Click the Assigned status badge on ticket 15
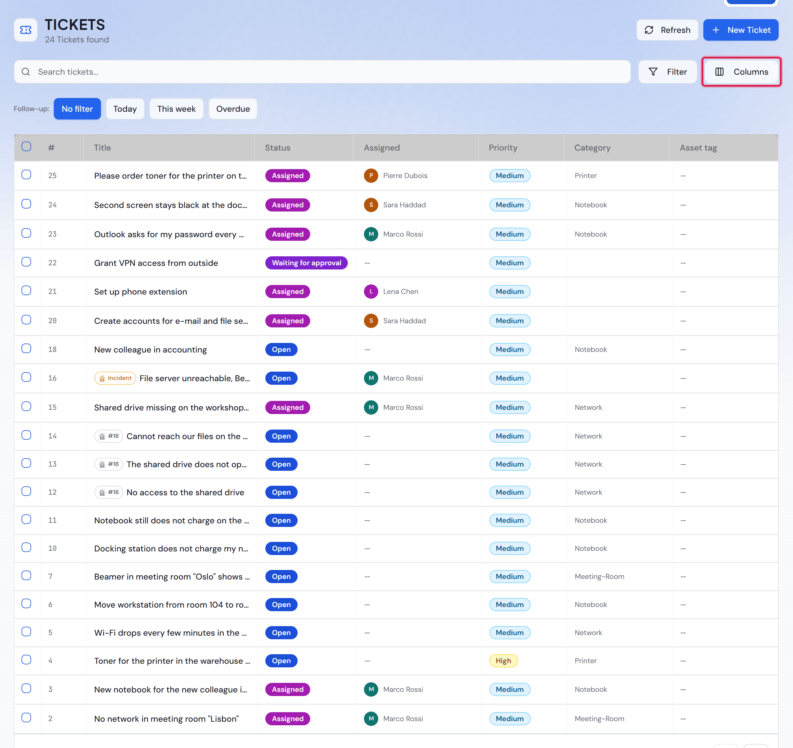The height and width of the screenshot is (748, 793). click(x=288, y=407)
